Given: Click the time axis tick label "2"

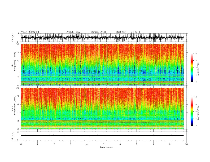Looking at the screenshot, I should tap(54, 144).
